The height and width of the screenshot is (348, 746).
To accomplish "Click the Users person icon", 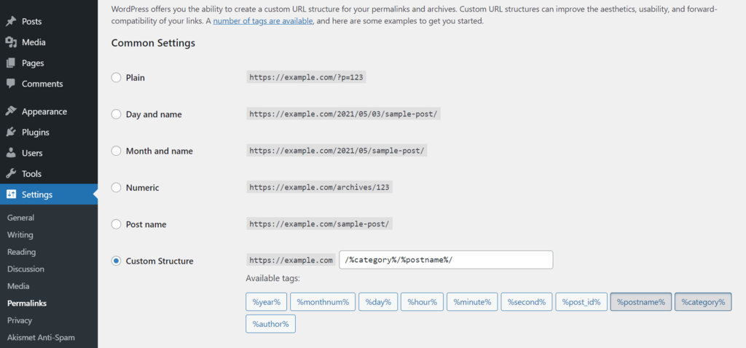I will click(x=12, y=153).
